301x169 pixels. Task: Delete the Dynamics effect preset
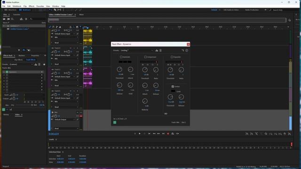click(x=160, y=50)
